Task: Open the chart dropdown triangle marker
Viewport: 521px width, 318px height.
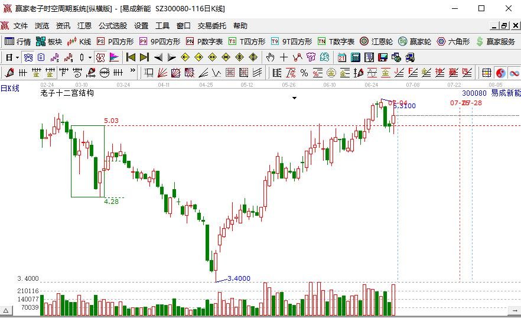Action: (294, 98)
